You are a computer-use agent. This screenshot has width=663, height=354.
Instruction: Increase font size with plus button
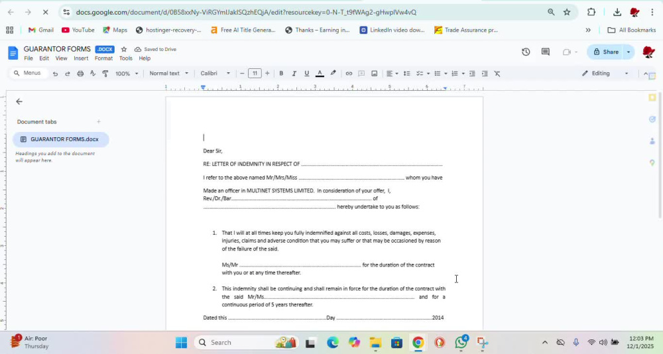tap(267, 74)
